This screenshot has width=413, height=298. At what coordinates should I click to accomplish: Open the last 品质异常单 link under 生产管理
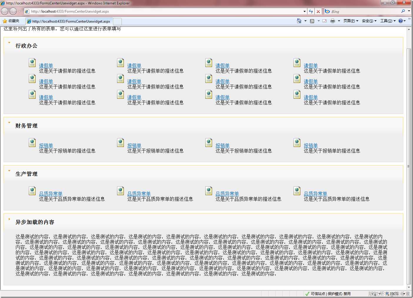pyautogui.click(x=315, y=194)
